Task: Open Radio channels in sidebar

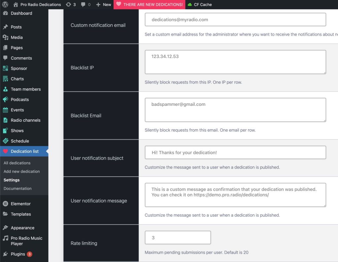Action: coord(25,120)
